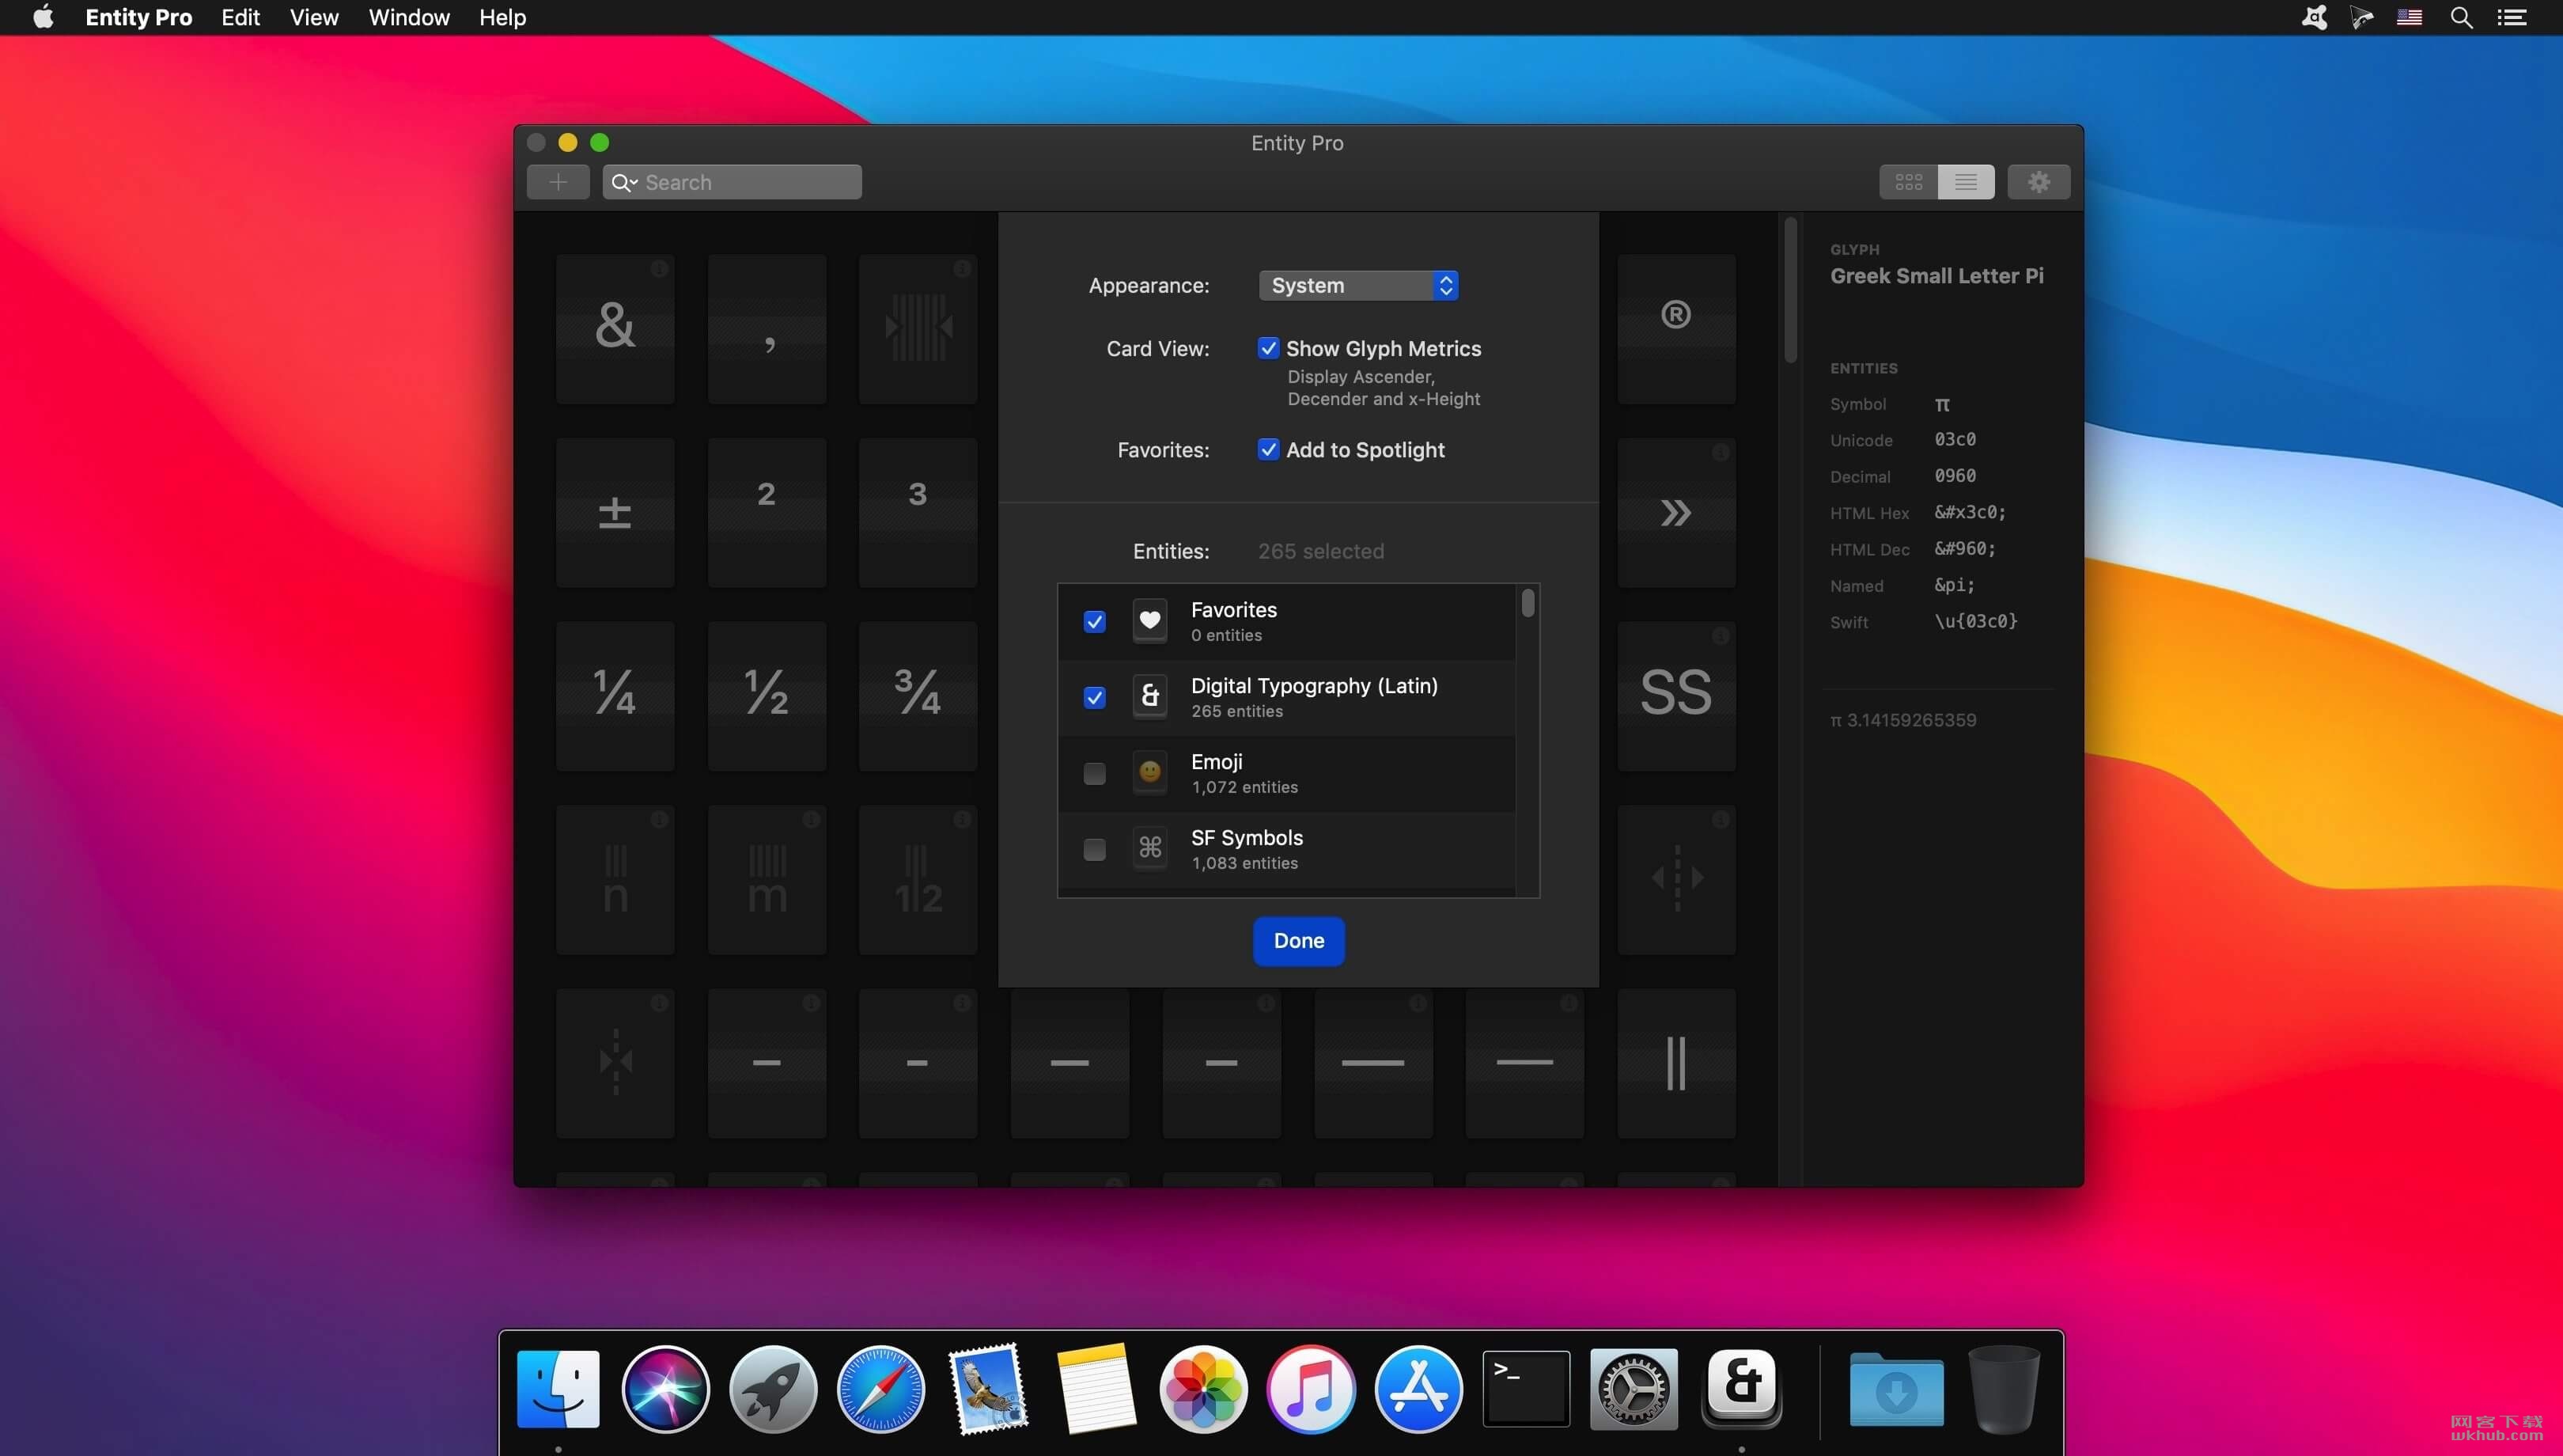Viewport: 2563px width, 1456px height.
Task: Open the Window menu
Action: (x=409, y=17)
